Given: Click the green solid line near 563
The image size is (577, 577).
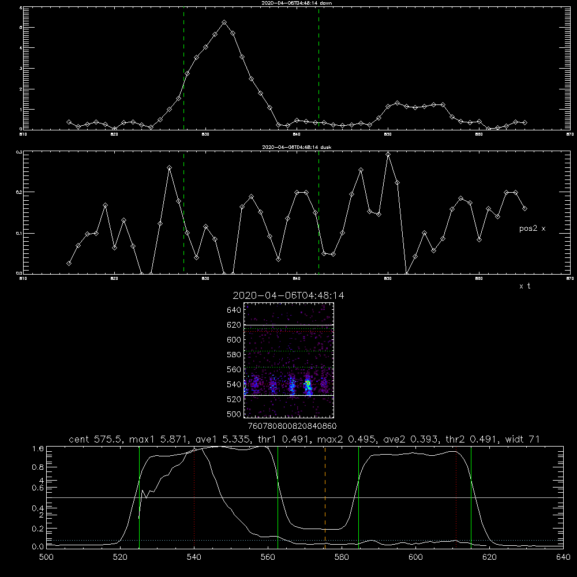Looking at the screenshot, I should point(278,497).
